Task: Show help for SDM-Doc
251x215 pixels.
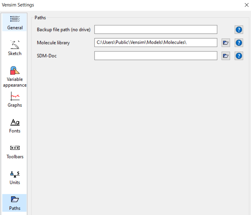Action: [239, 56]
